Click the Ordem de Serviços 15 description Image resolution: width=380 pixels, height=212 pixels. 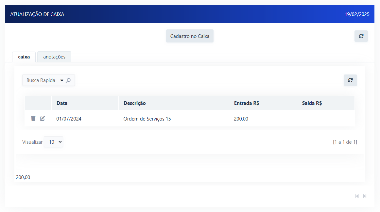[147, 119]
